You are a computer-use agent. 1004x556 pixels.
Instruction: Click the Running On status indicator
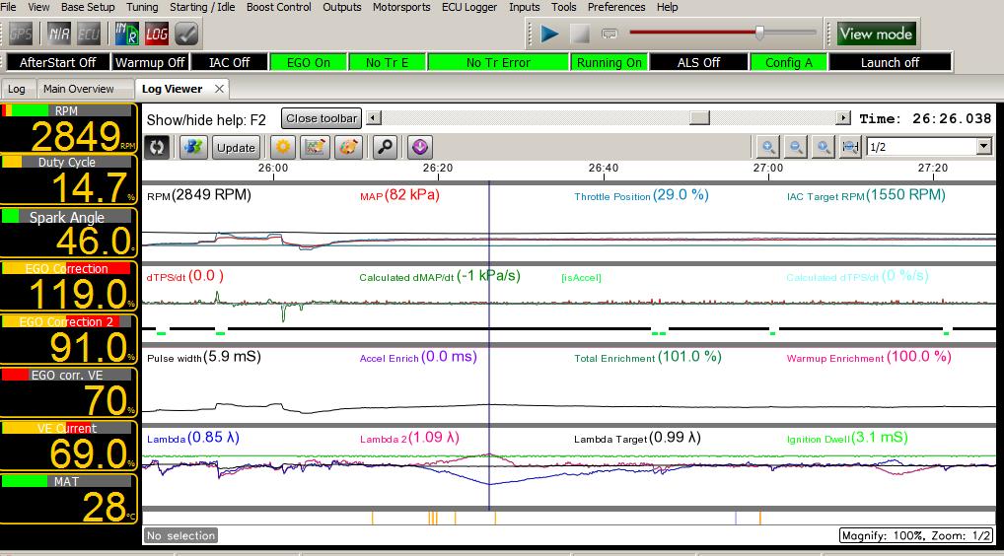pyautogui.click(x=609, y=62)
